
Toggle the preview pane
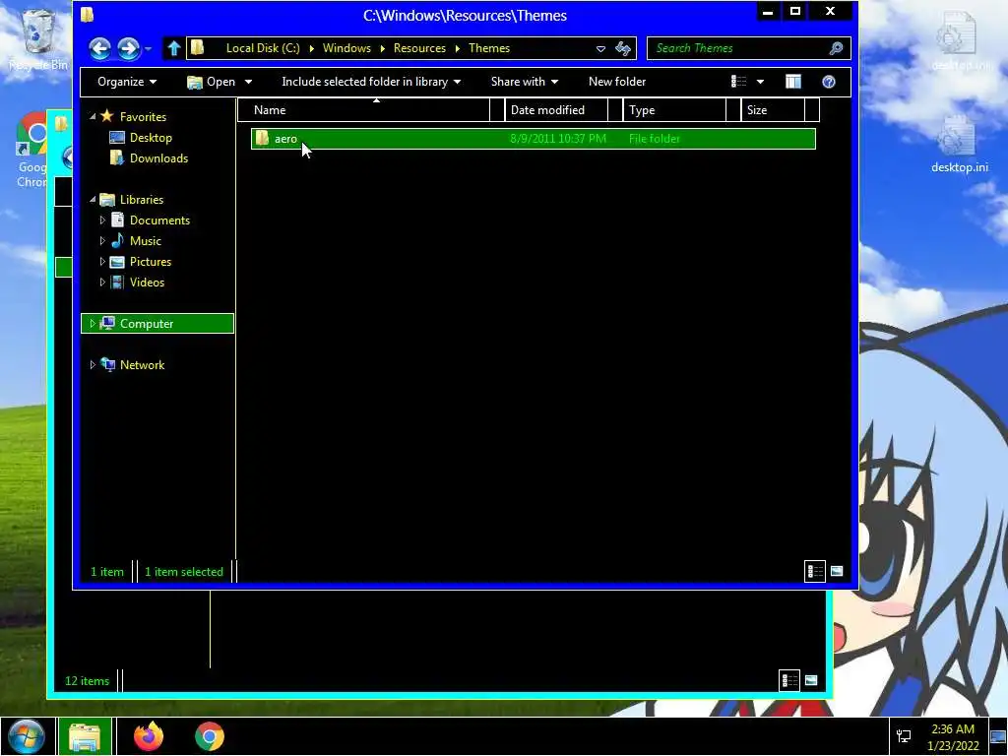coord(793,82)
